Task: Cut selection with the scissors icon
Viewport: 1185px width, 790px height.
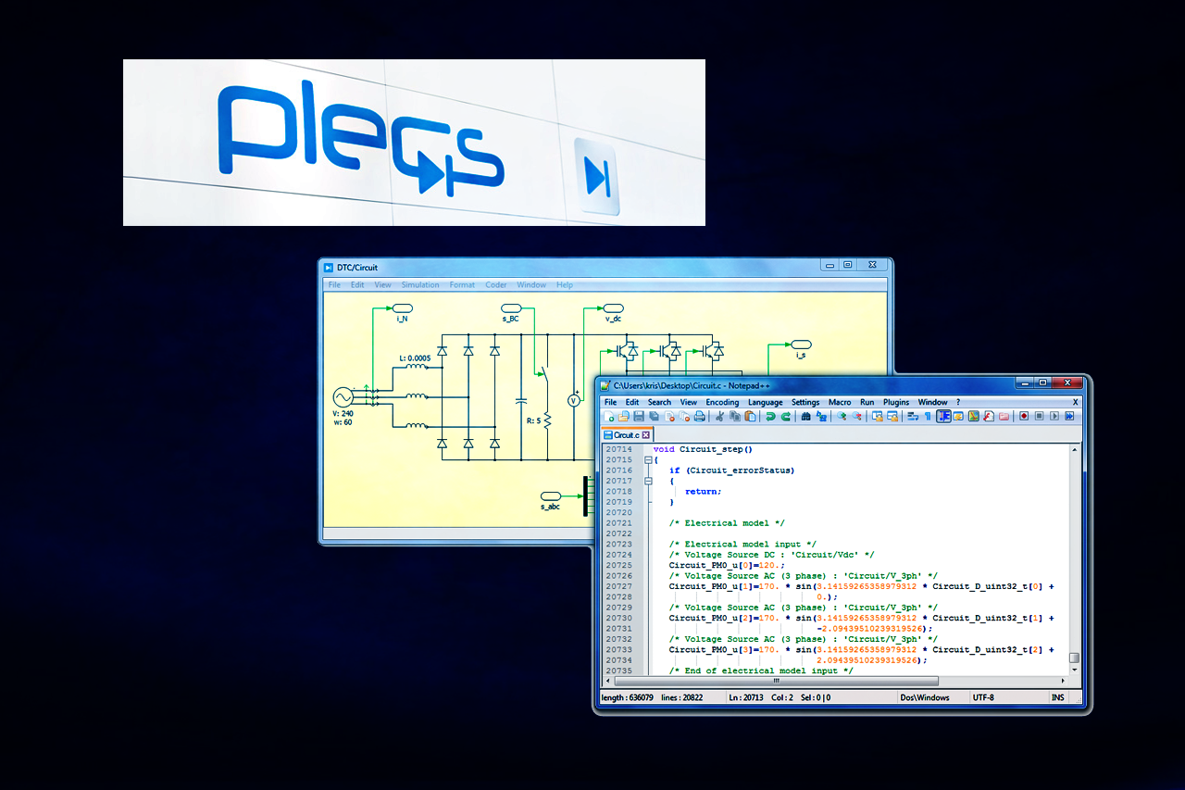Action: [719, 417]
